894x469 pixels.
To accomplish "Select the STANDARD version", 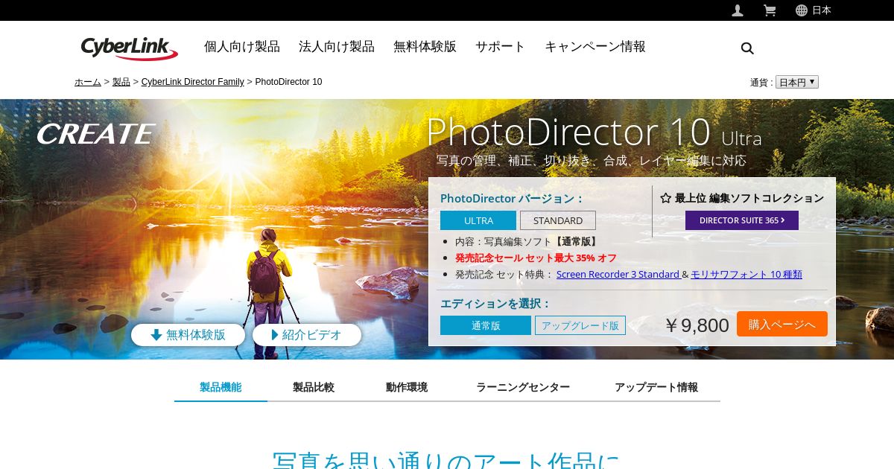I will coord(558,220).
